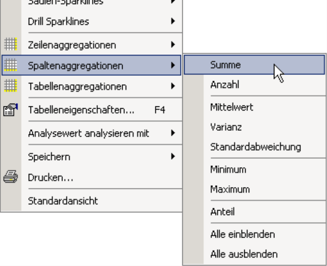The image size is (327, 266).
Task: Expand the Drill Sparklines submenu arrow
Action: [173, 21]
